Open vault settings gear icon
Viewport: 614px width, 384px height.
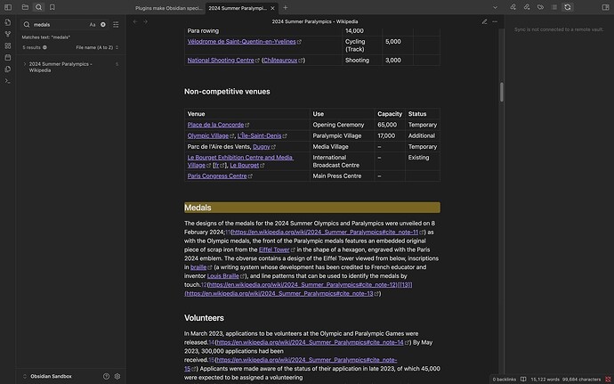(x=117, y=376)
